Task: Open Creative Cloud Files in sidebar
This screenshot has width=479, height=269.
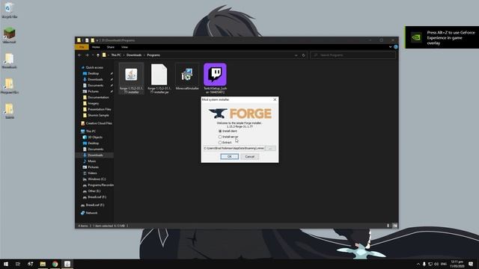Action: pyautogui.click(x=98, y=123)
